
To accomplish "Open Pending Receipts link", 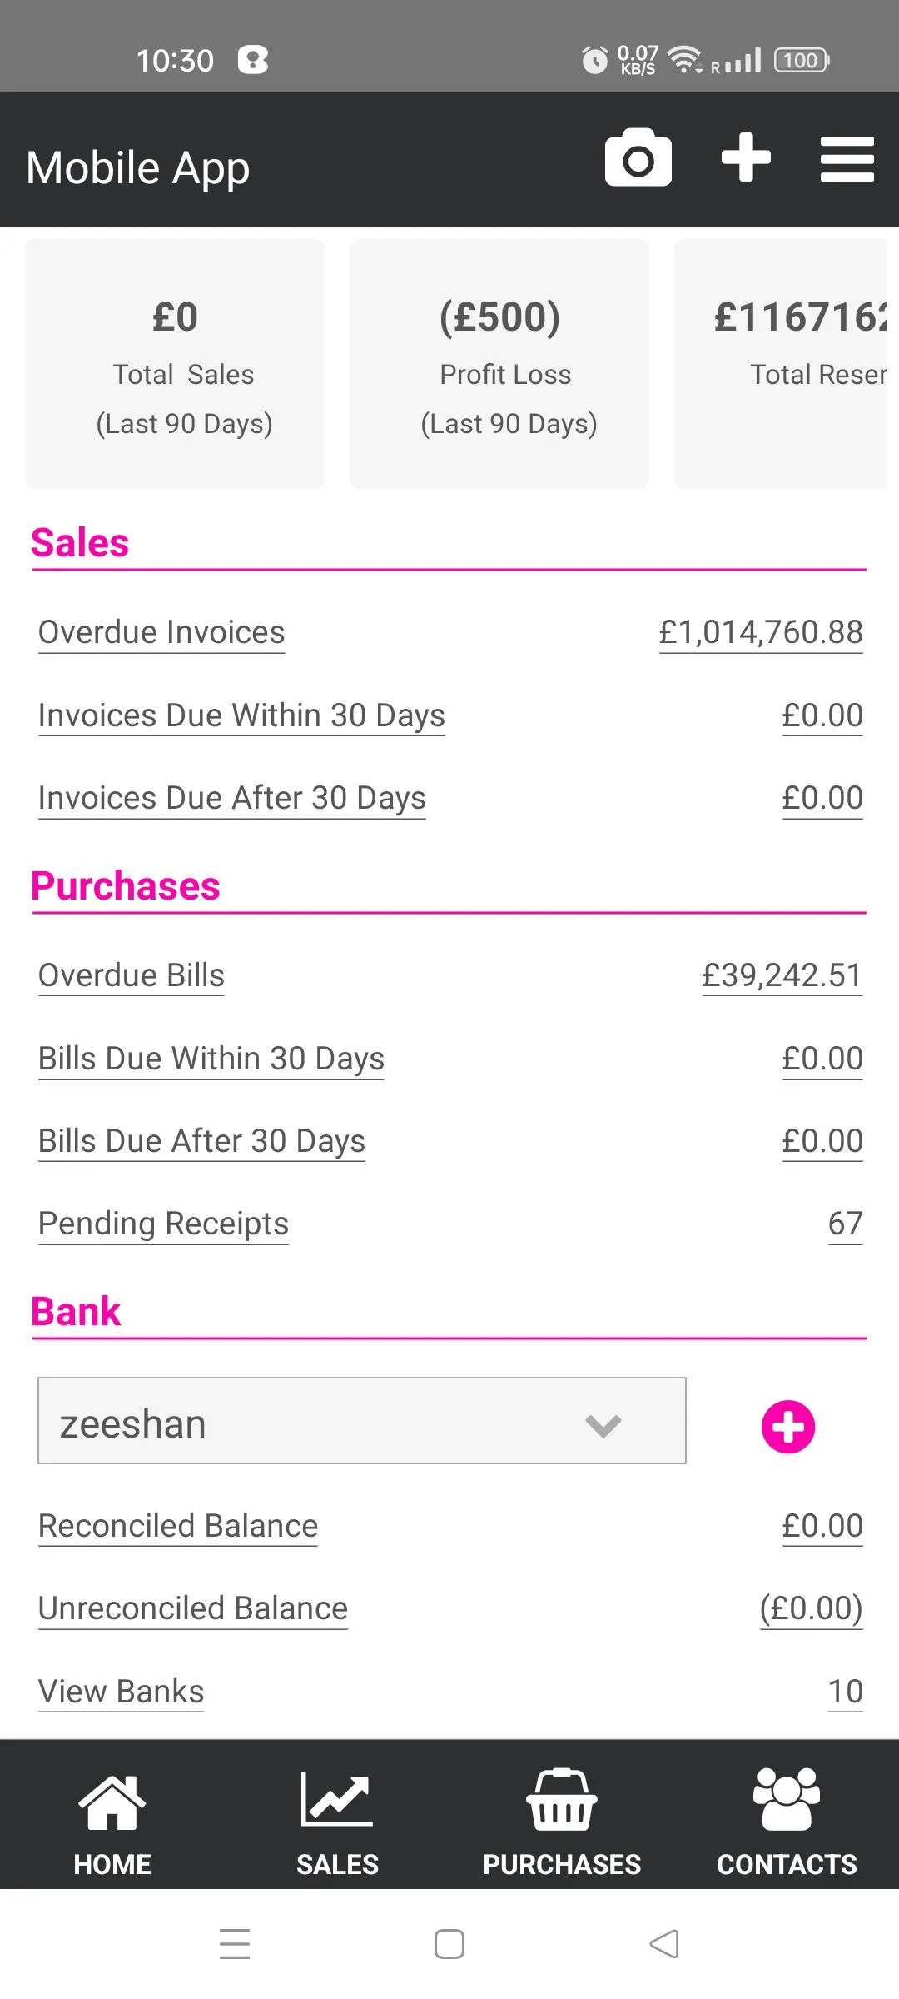I will pyautogui.click(x=163, y=1224).
